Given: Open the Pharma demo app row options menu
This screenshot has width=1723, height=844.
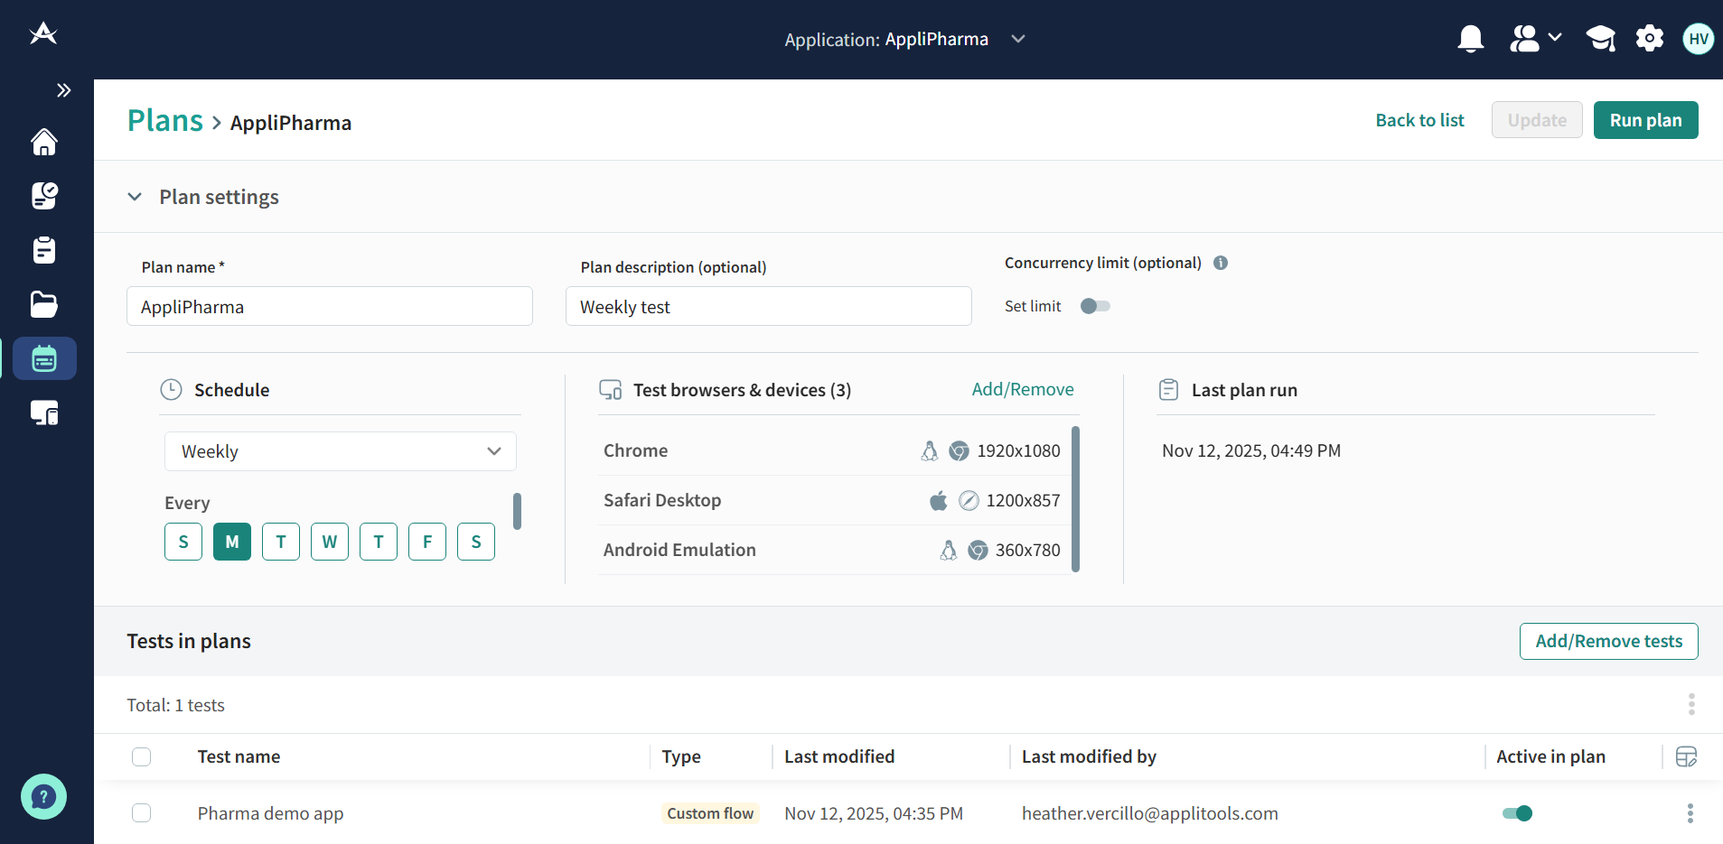Looking at the screenshot, I should pos(1690,813).
